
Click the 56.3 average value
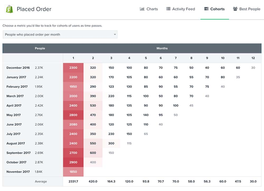pos(207,182)
